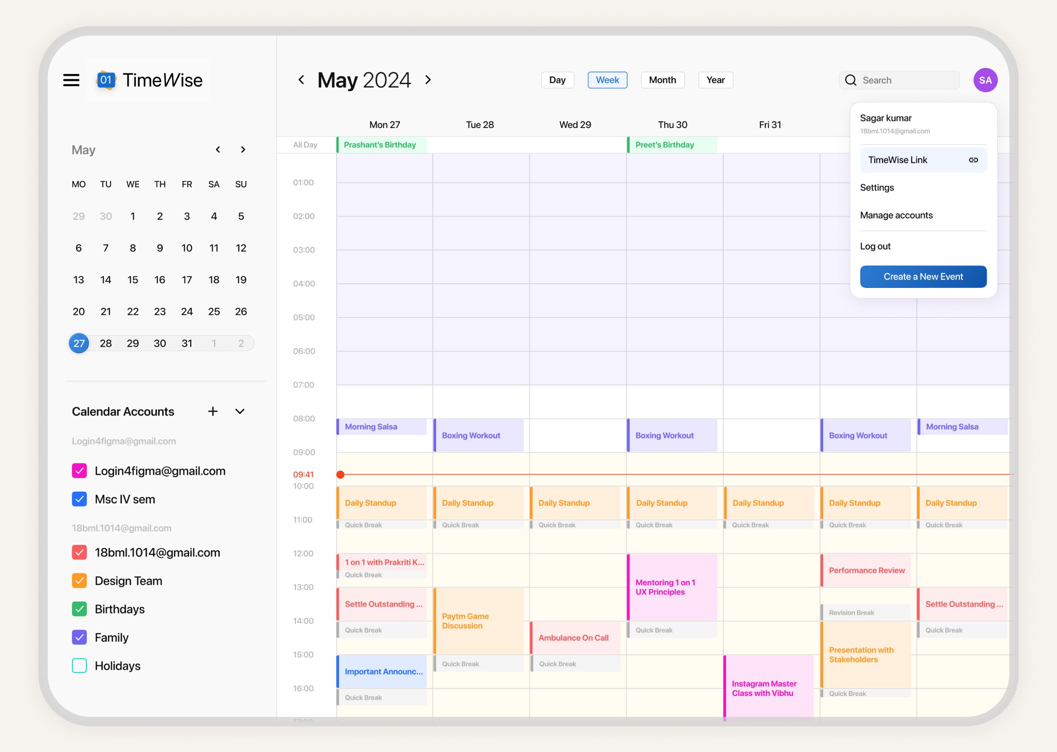The image size is (1057, 752).
Task: Add a calendar account with plus icon
Action: pos(213,411)
